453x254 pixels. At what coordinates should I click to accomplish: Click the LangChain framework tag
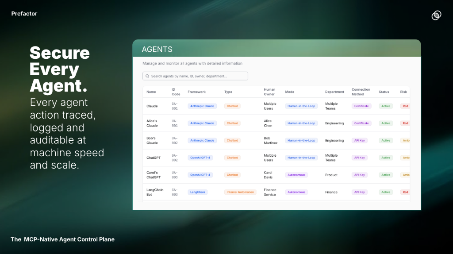click(198, 192)
